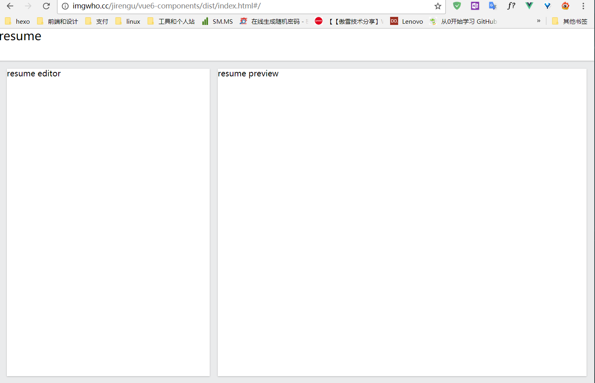The image size is (595, 383).
Task: Click the forward navigation arrow
Action: tap(28, 6)
